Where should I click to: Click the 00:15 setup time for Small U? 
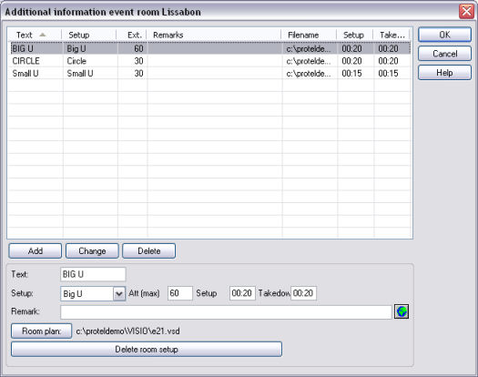tap(351, 73)
